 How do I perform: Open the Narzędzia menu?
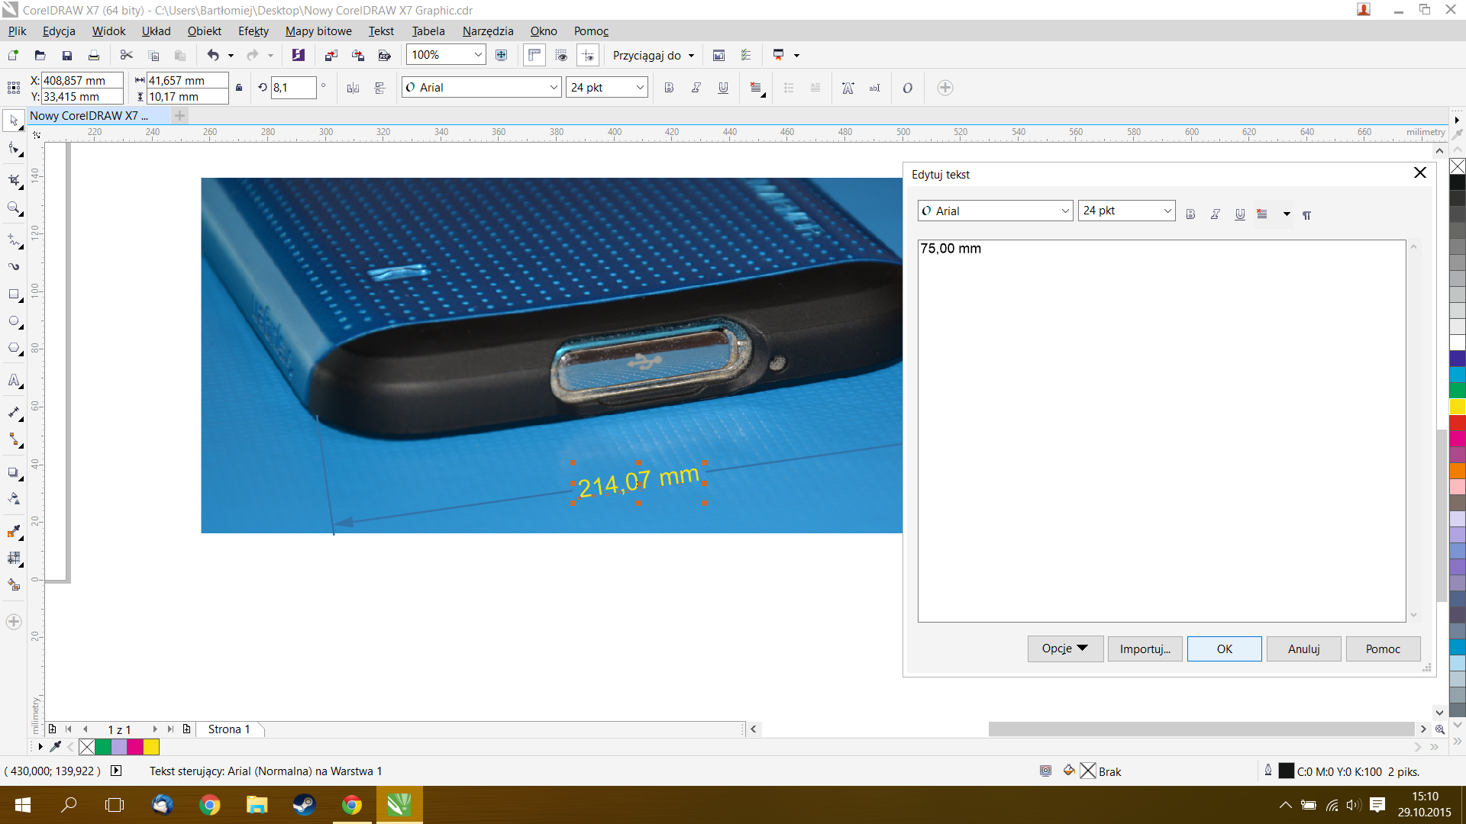tap(487, 31)
